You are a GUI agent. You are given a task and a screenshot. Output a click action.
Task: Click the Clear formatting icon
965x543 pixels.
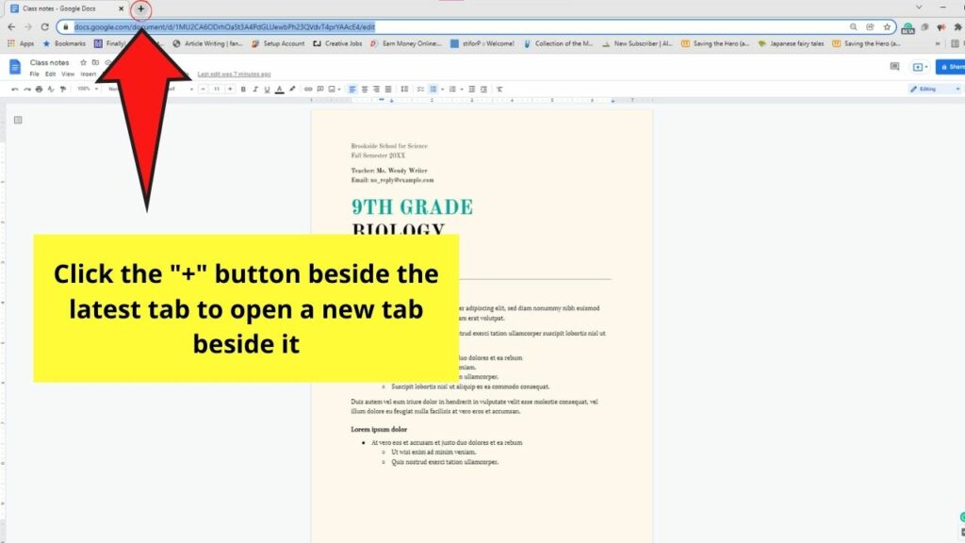(x=499, y=89)
